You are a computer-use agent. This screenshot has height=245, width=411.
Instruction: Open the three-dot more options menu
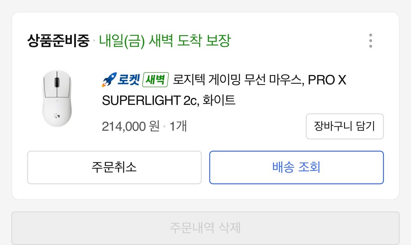coord(370,41)
